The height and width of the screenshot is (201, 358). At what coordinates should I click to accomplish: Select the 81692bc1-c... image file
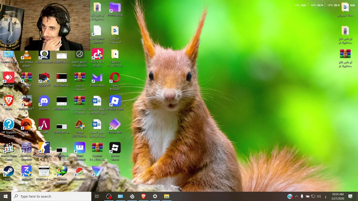click(44, 174)
